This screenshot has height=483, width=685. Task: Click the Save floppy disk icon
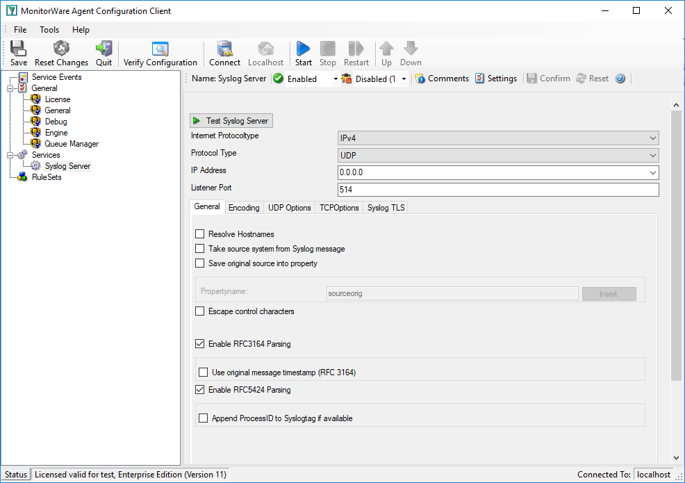pyautogui.click(x=18, y=49)
